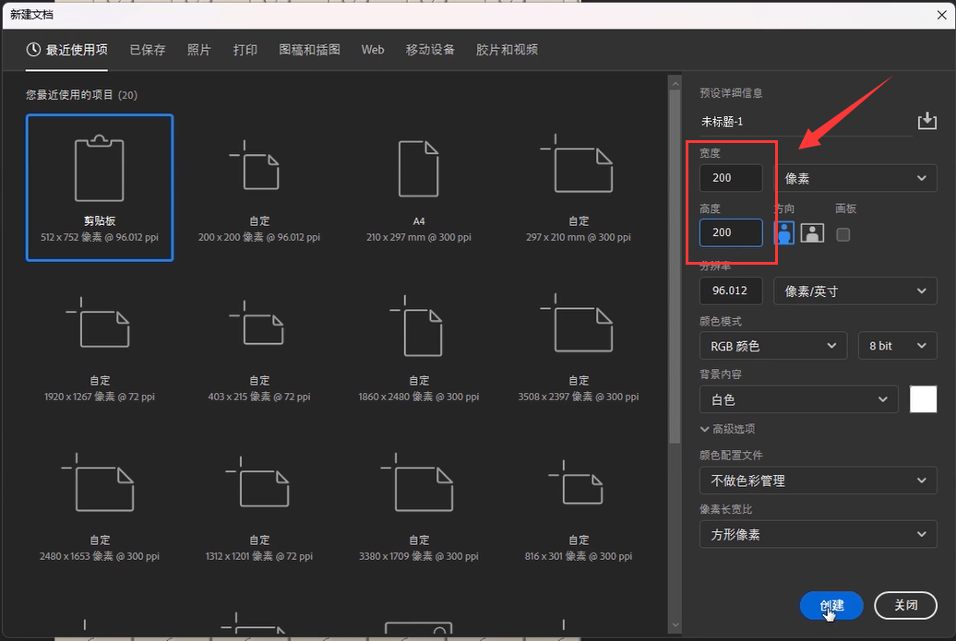Click the 创建 button

click(x=831, y=605)
